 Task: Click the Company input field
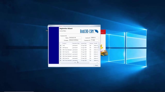pos(75,40)
